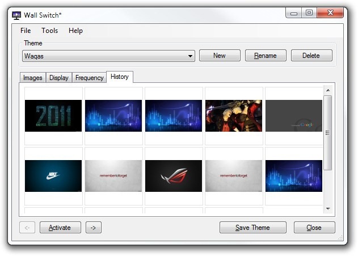Click the Save Theme button
Screen dimensions: 358x256
pos(252,228)
